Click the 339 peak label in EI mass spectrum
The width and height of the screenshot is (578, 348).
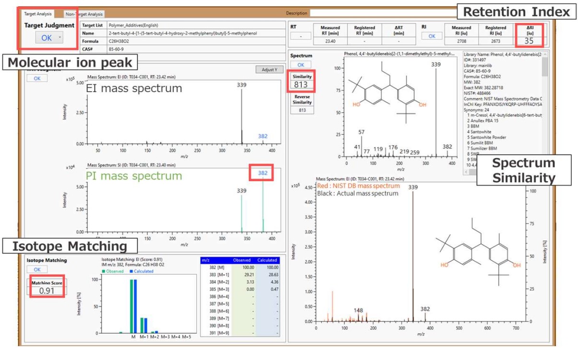pyautogui.click(x=242, y=85)
